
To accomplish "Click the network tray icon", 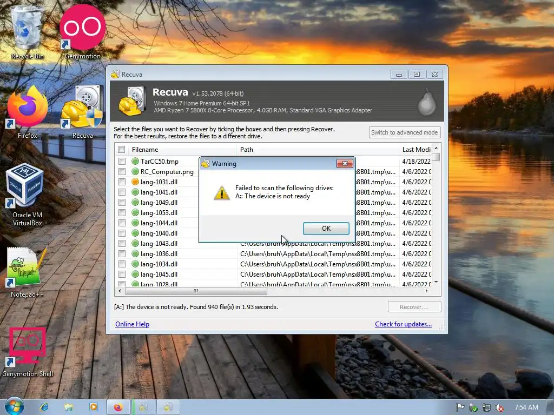I will (x=486, y=407).
